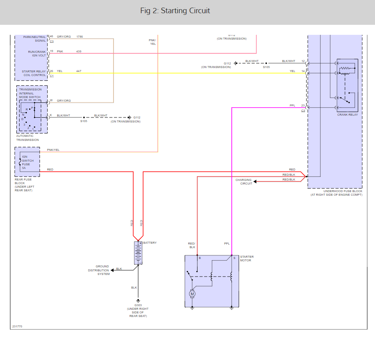
Task: Click the BLK label above G303 ground
Action: 134,287
